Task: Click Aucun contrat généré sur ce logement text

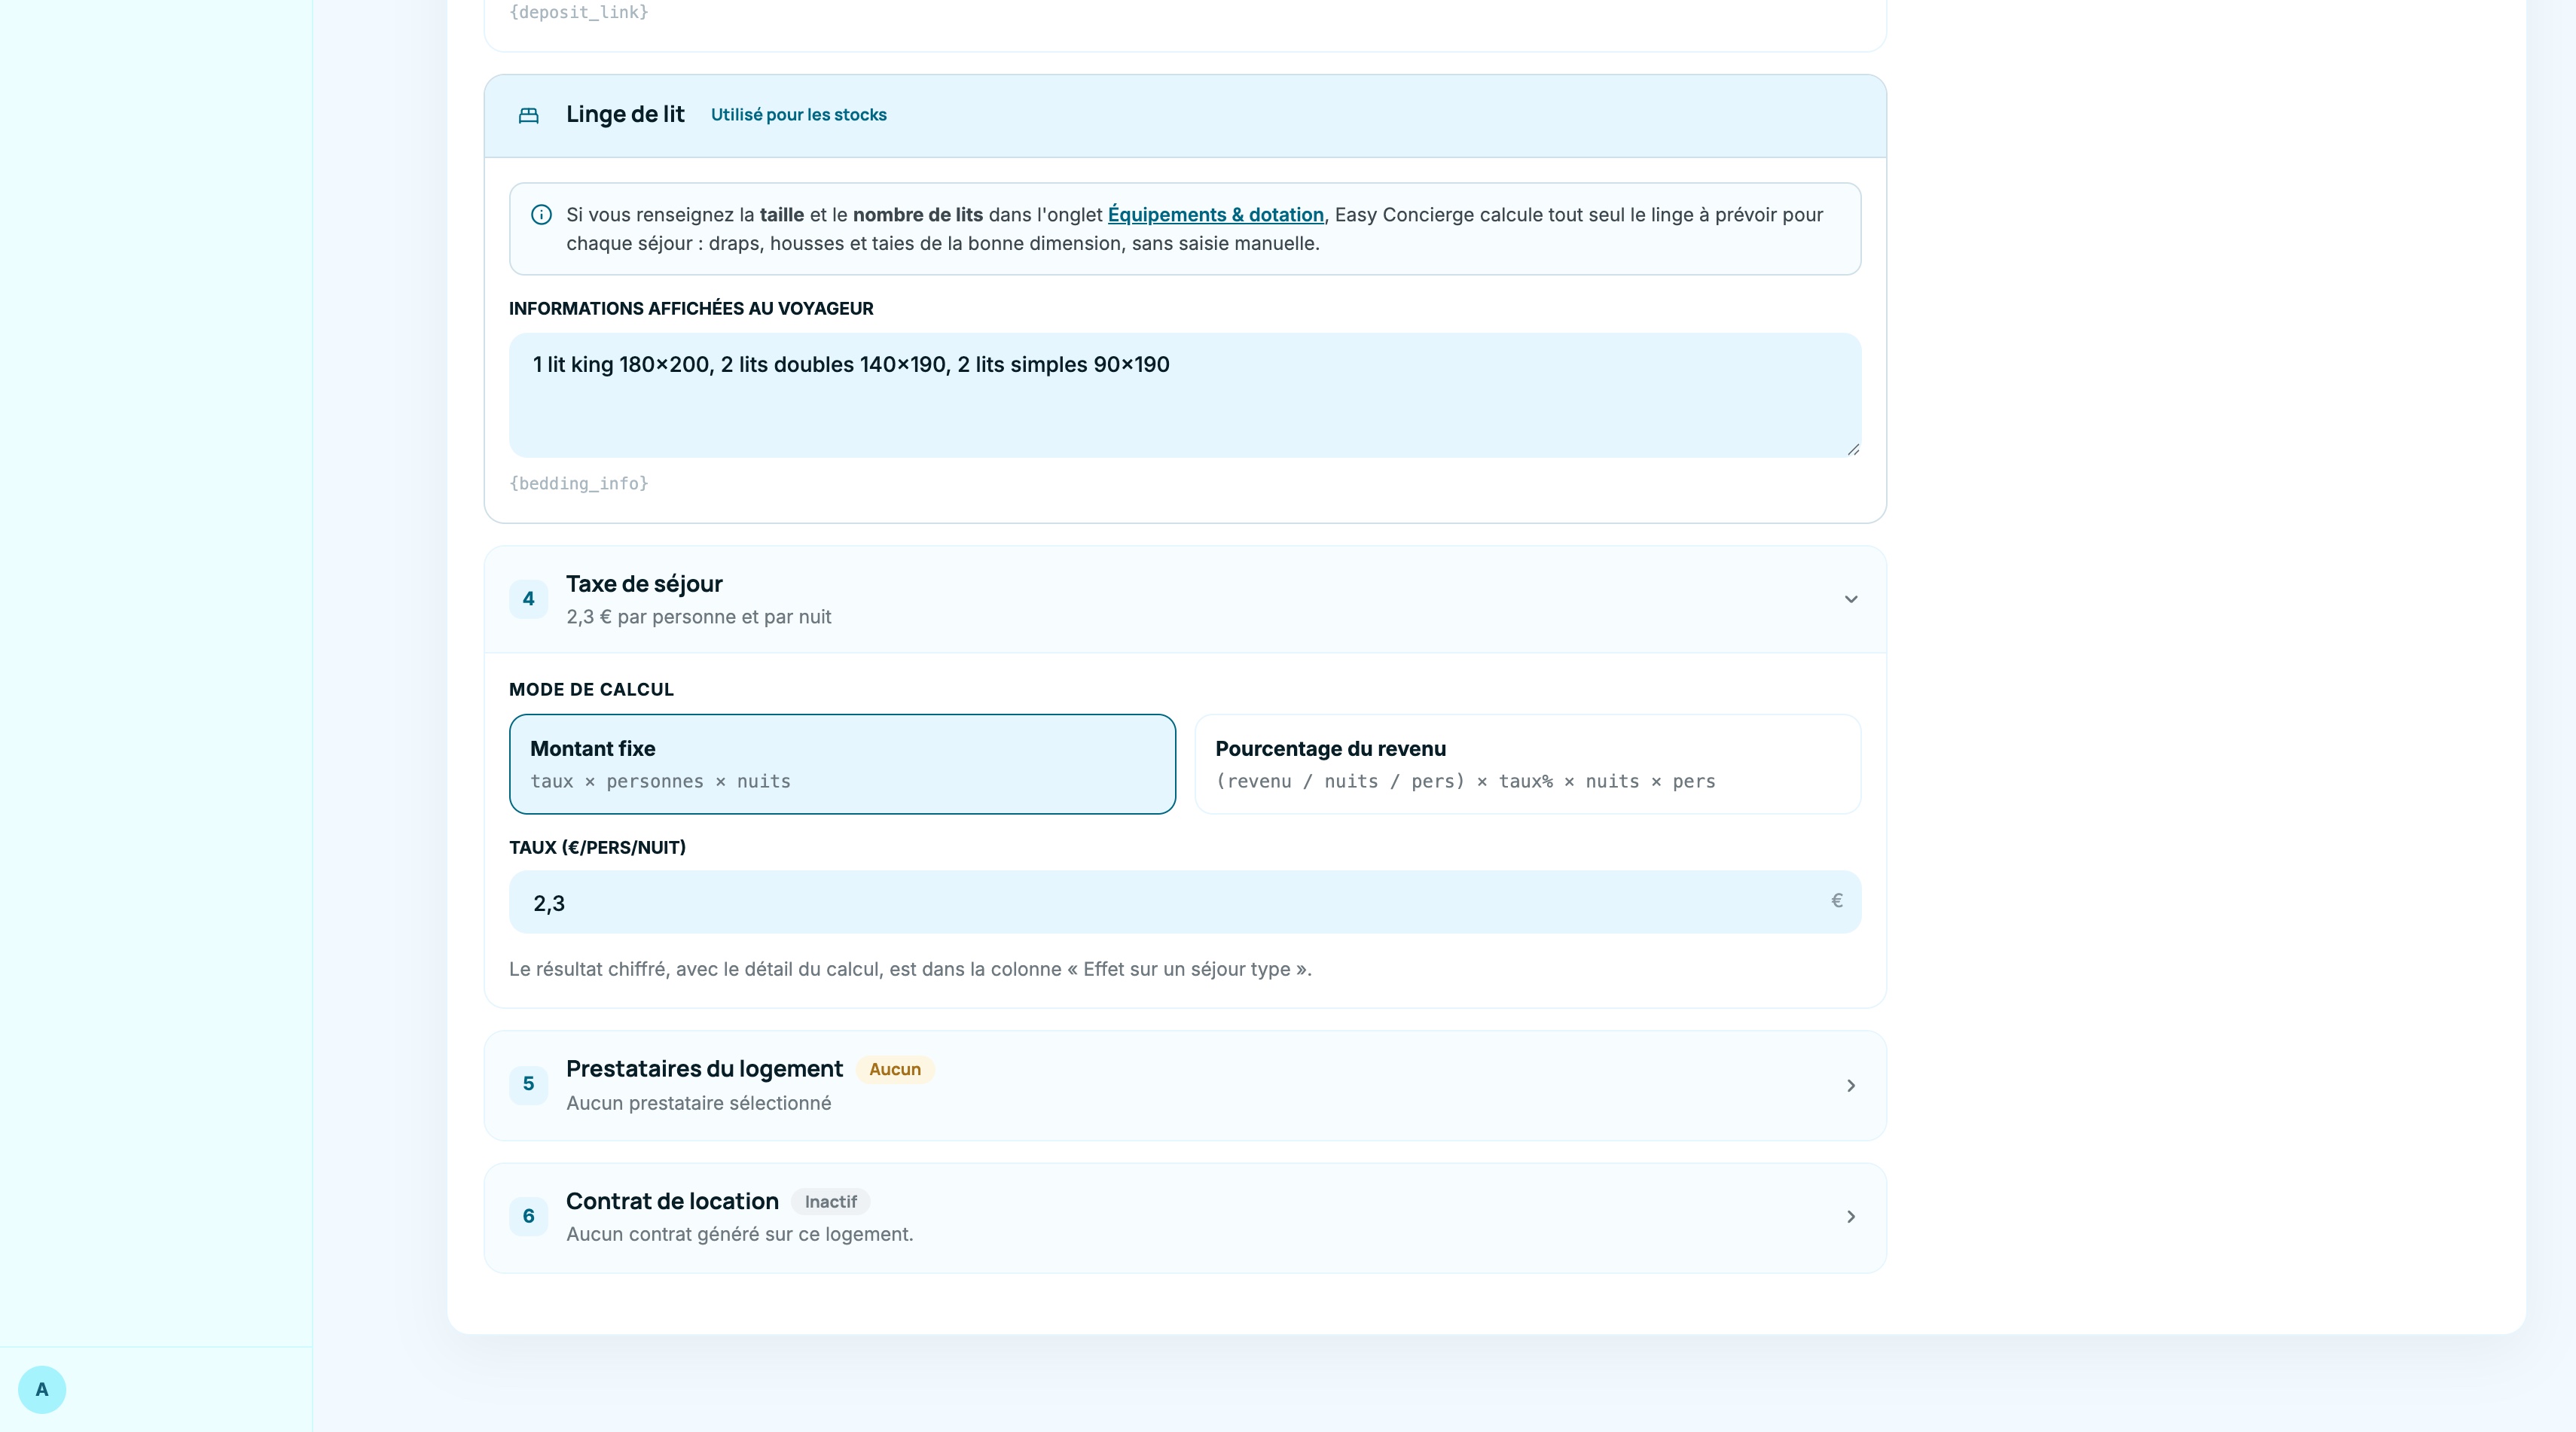Action: (739, 1234)
